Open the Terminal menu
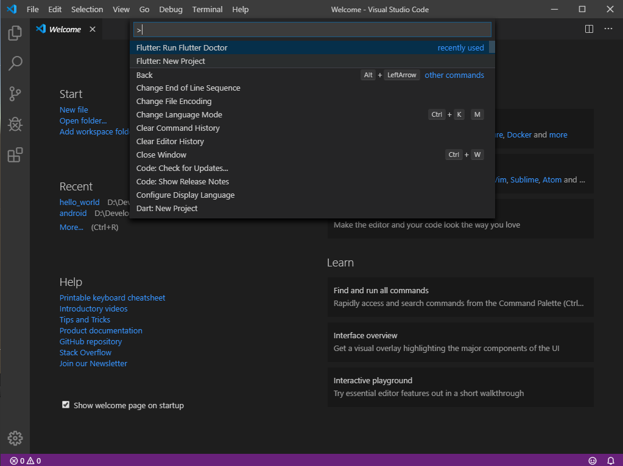This screenshot has height=466, width=623. [208, 9]
